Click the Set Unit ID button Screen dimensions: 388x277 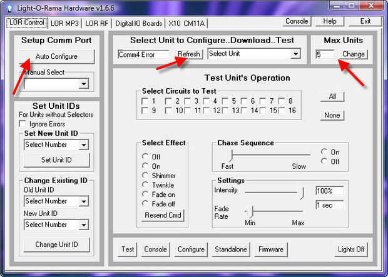(x=57, y=160)
